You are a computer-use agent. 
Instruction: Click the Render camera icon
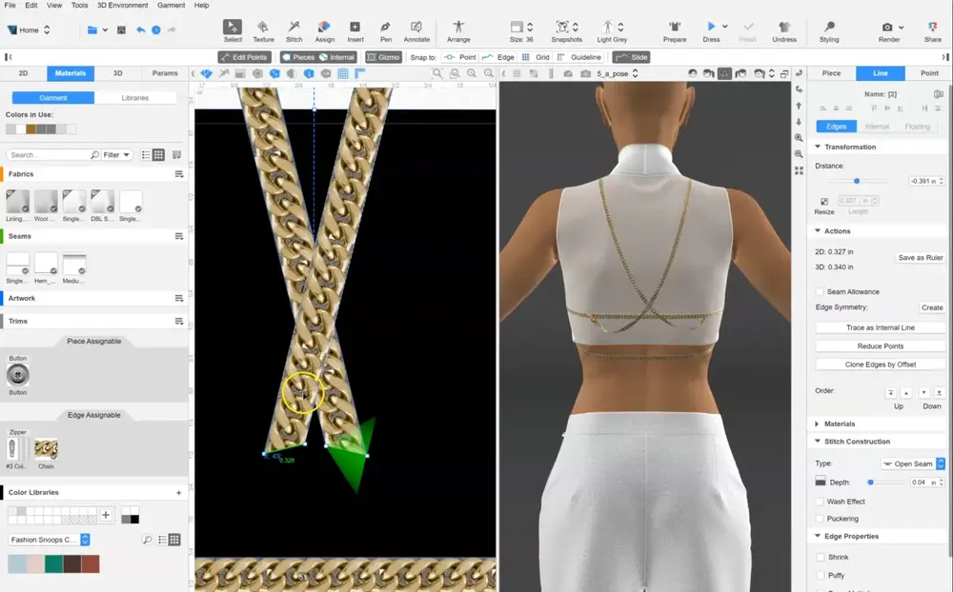[x=886, y=29]
